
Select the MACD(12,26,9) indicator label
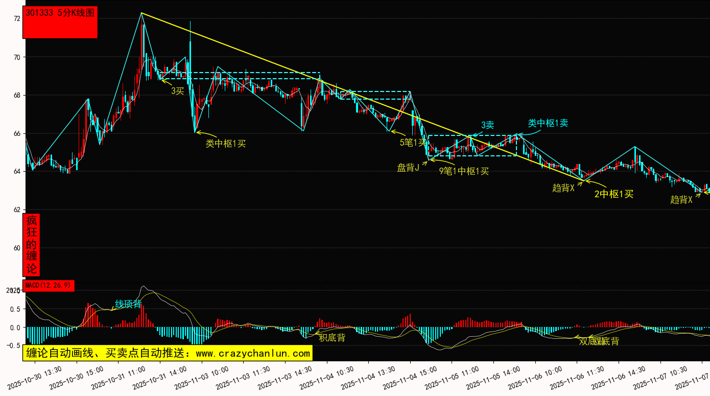49,285
